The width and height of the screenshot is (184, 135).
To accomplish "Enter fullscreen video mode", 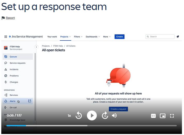I will [x=172, y=116].
